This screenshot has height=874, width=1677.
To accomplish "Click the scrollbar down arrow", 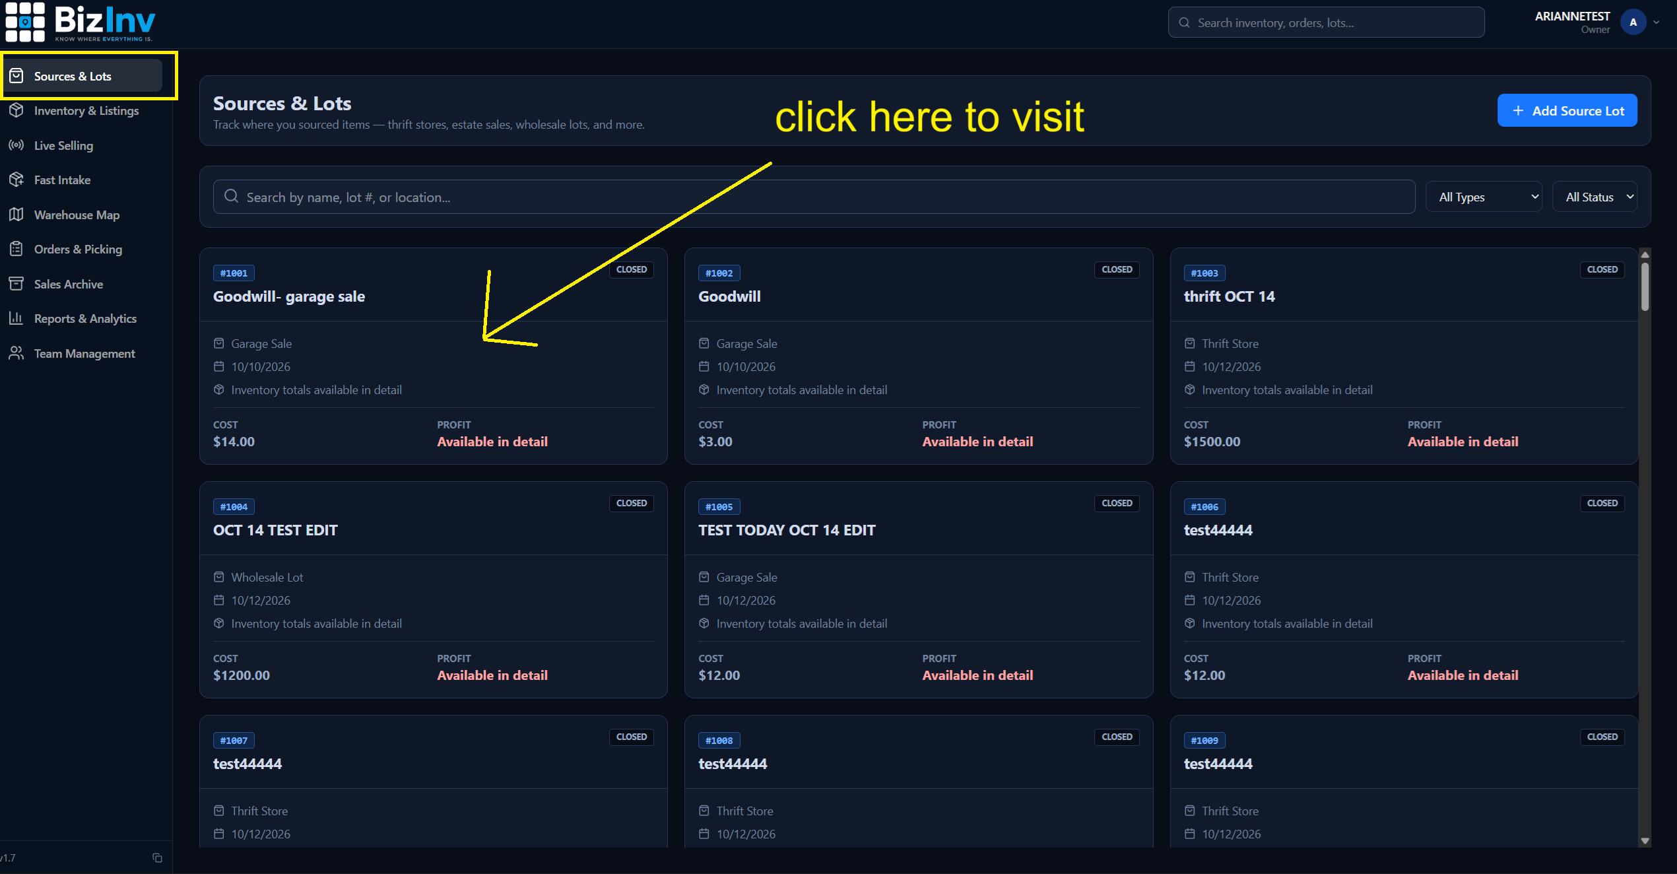I will [1645, 841].
